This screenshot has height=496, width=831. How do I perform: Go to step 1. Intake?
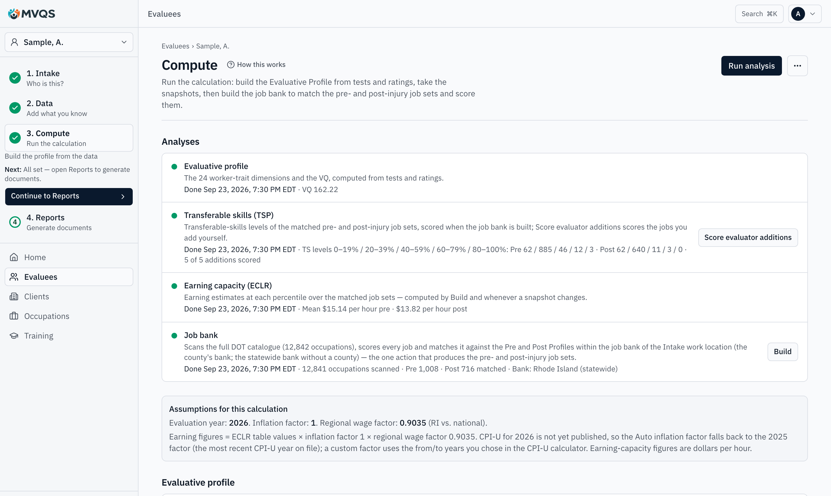point(69,78)
